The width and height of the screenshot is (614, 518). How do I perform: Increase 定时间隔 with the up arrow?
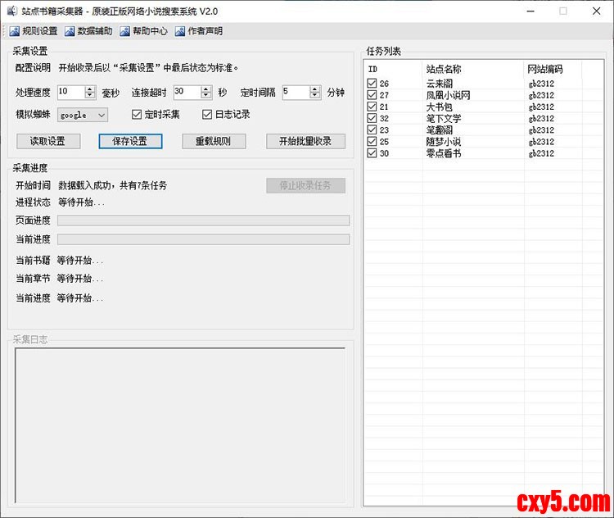(x=315, y=89)
